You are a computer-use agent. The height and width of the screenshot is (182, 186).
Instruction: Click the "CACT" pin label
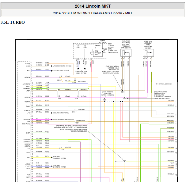pos(28,133)
